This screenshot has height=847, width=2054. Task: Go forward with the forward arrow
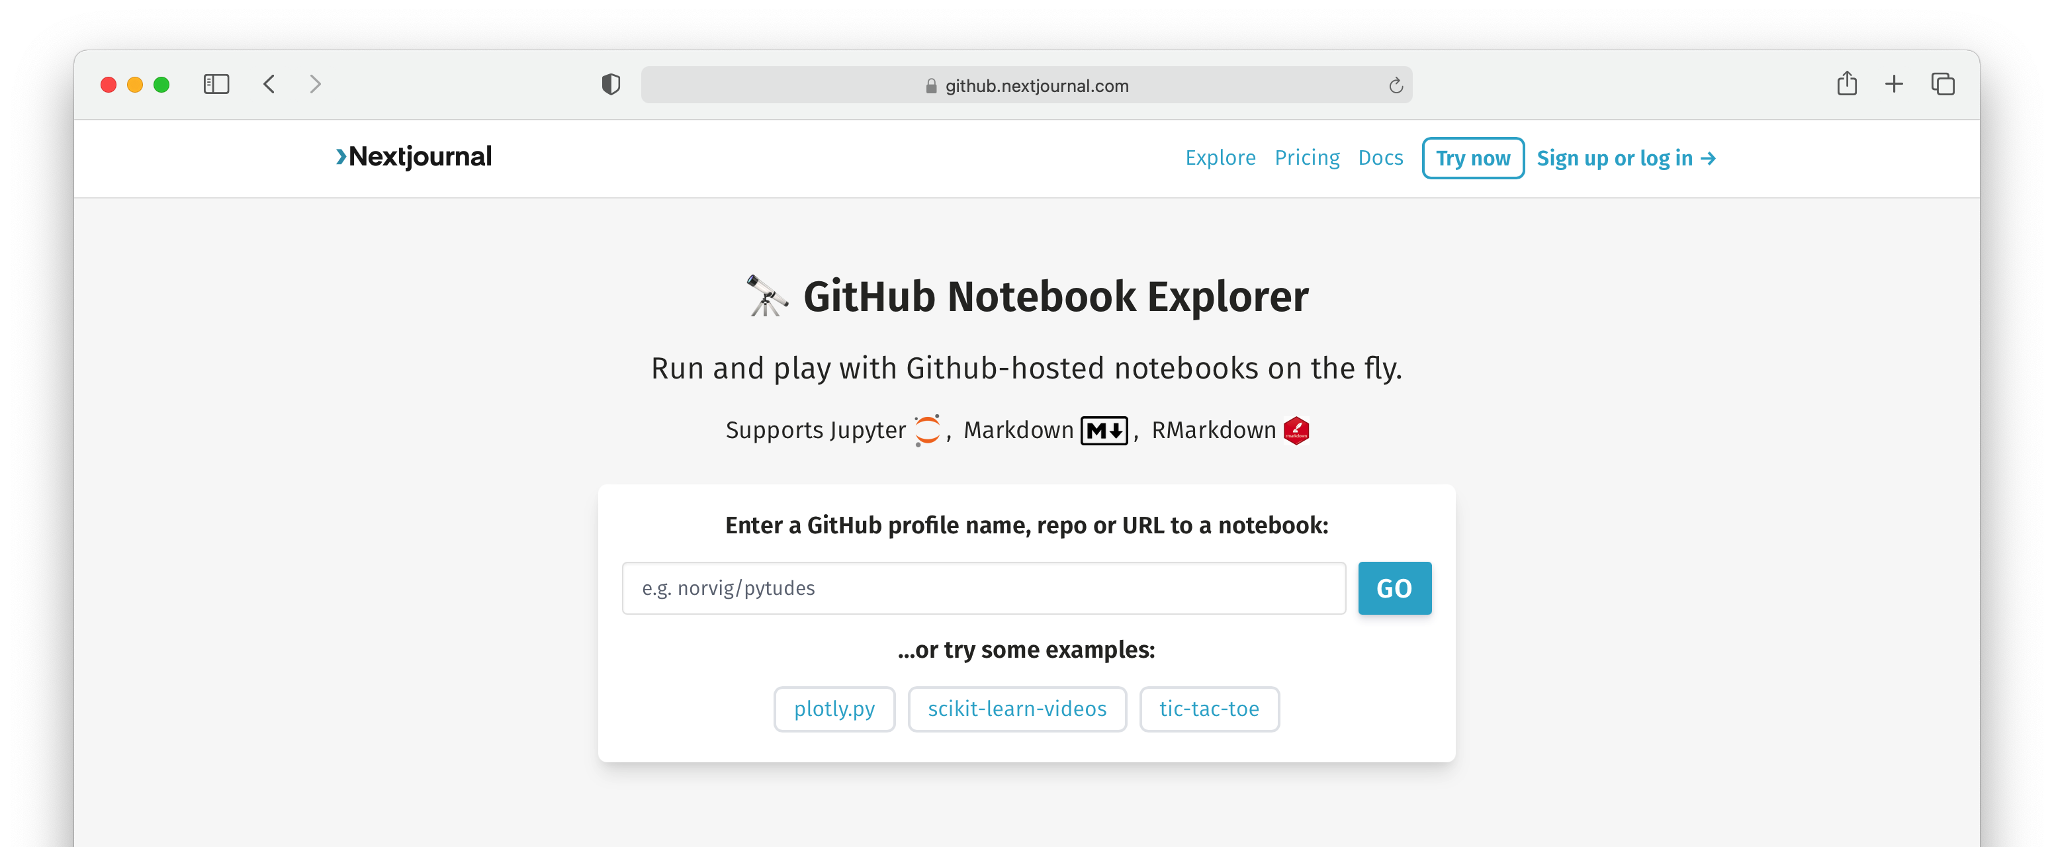pos(315,85)
